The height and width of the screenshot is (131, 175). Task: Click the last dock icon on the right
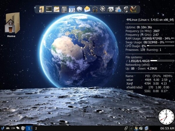(x=133, y=9)
